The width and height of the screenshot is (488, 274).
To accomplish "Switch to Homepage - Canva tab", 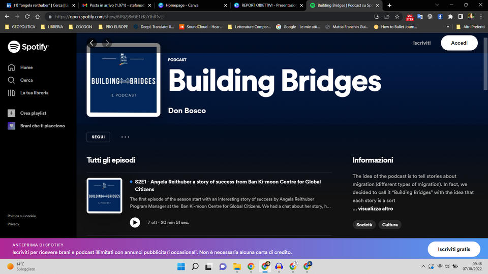I will click(191, 5).
